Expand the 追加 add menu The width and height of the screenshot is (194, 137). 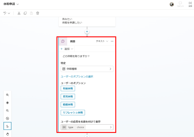(67, 49)
